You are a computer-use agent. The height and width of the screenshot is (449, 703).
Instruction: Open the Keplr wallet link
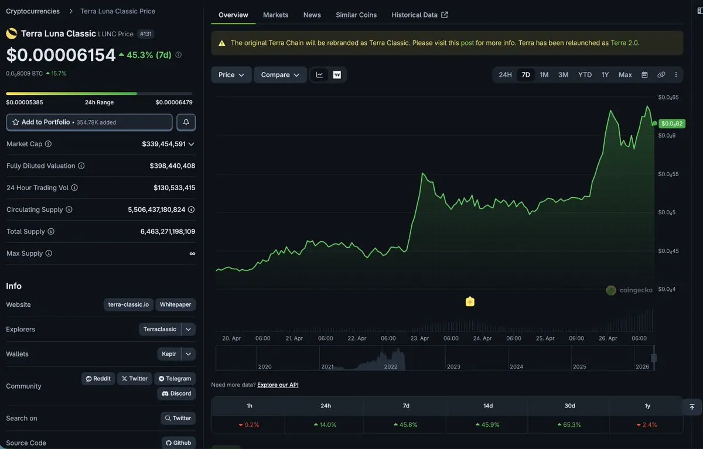[x=169, y=354]
